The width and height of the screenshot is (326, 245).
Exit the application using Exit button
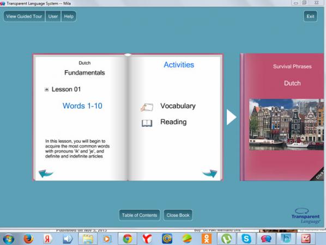310,16
